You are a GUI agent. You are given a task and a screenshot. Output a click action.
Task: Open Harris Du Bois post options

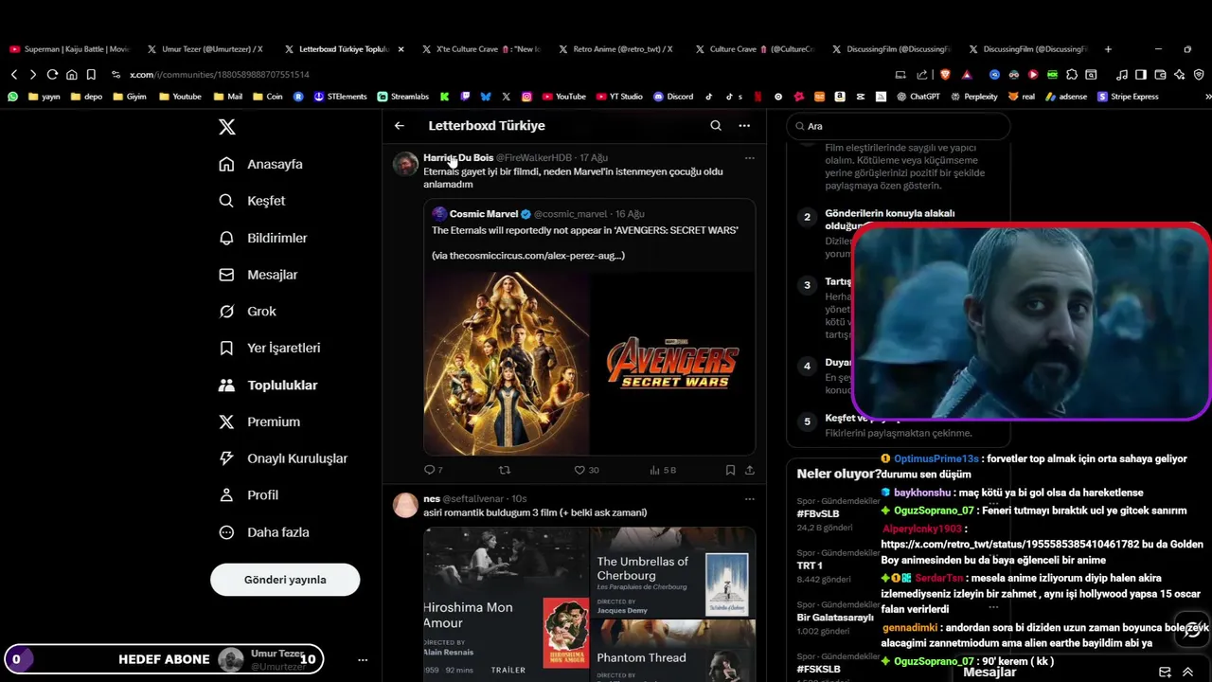click(749, 158)
